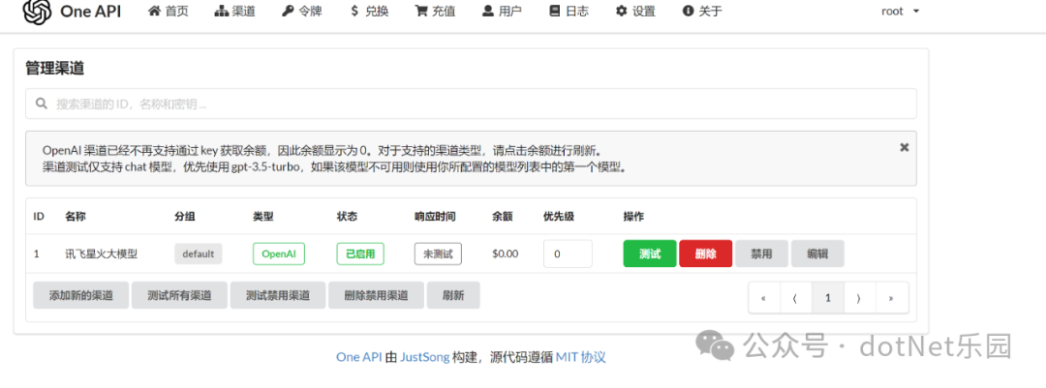
Task: Click the OpenAI type label
Action: coord(279,254)
